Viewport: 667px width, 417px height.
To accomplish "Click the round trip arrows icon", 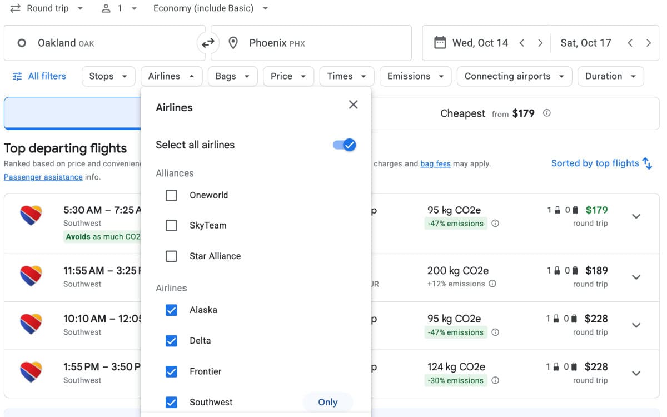I will [x=16, y=8].
